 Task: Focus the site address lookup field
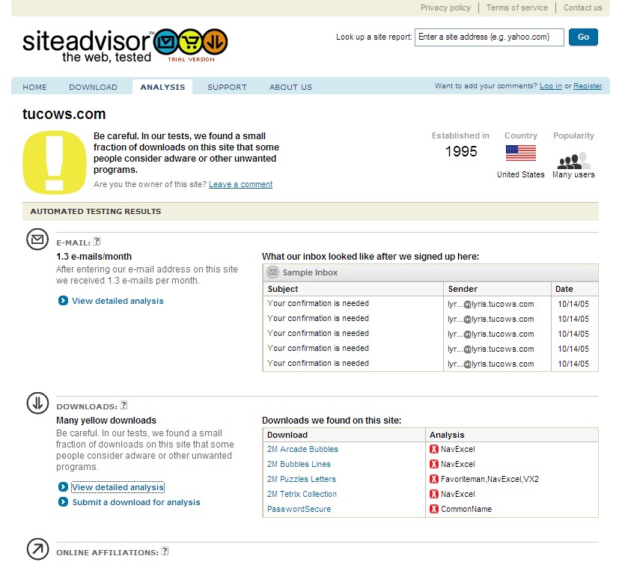coord(490,37)
